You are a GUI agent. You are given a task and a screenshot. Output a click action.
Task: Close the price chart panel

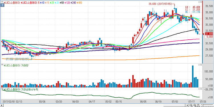(x=201, y=2)
